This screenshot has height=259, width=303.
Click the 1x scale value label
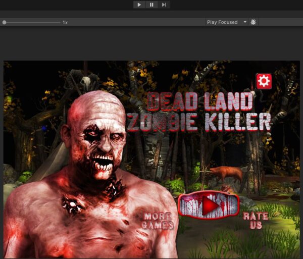point(65,23)
